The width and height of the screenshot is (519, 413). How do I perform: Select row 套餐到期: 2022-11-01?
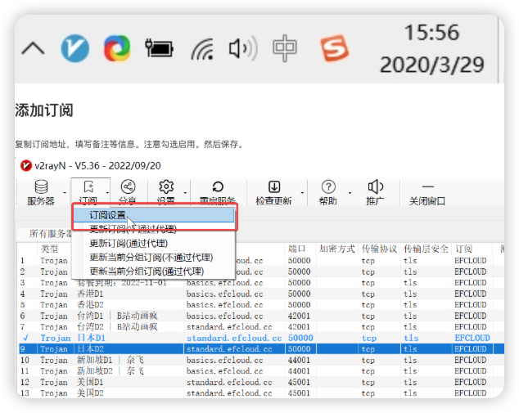(261, 283)
